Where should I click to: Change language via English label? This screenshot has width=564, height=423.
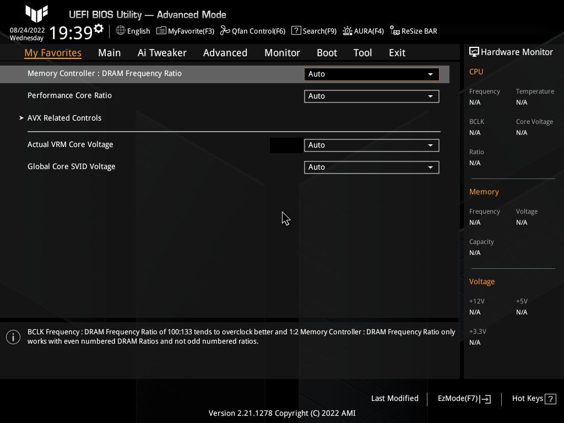tap(138, 31)
